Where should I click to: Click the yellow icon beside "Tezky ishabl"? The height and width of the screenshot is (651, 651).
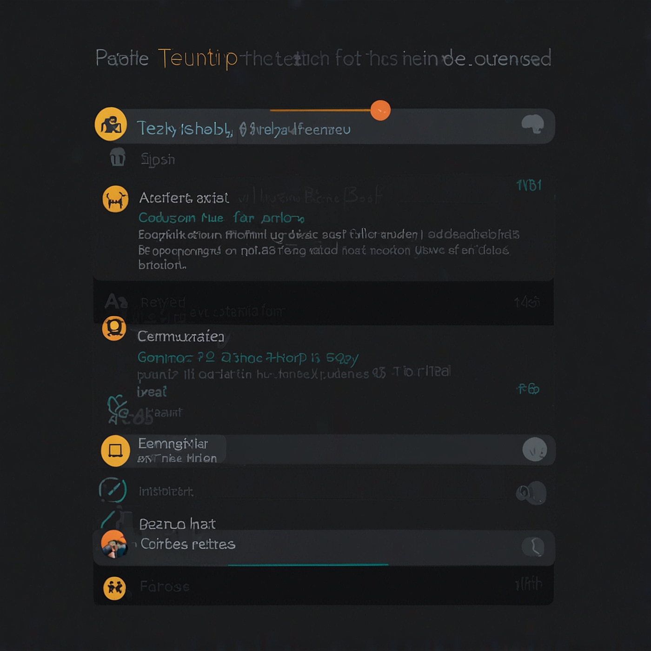click(x=111, y=124)
